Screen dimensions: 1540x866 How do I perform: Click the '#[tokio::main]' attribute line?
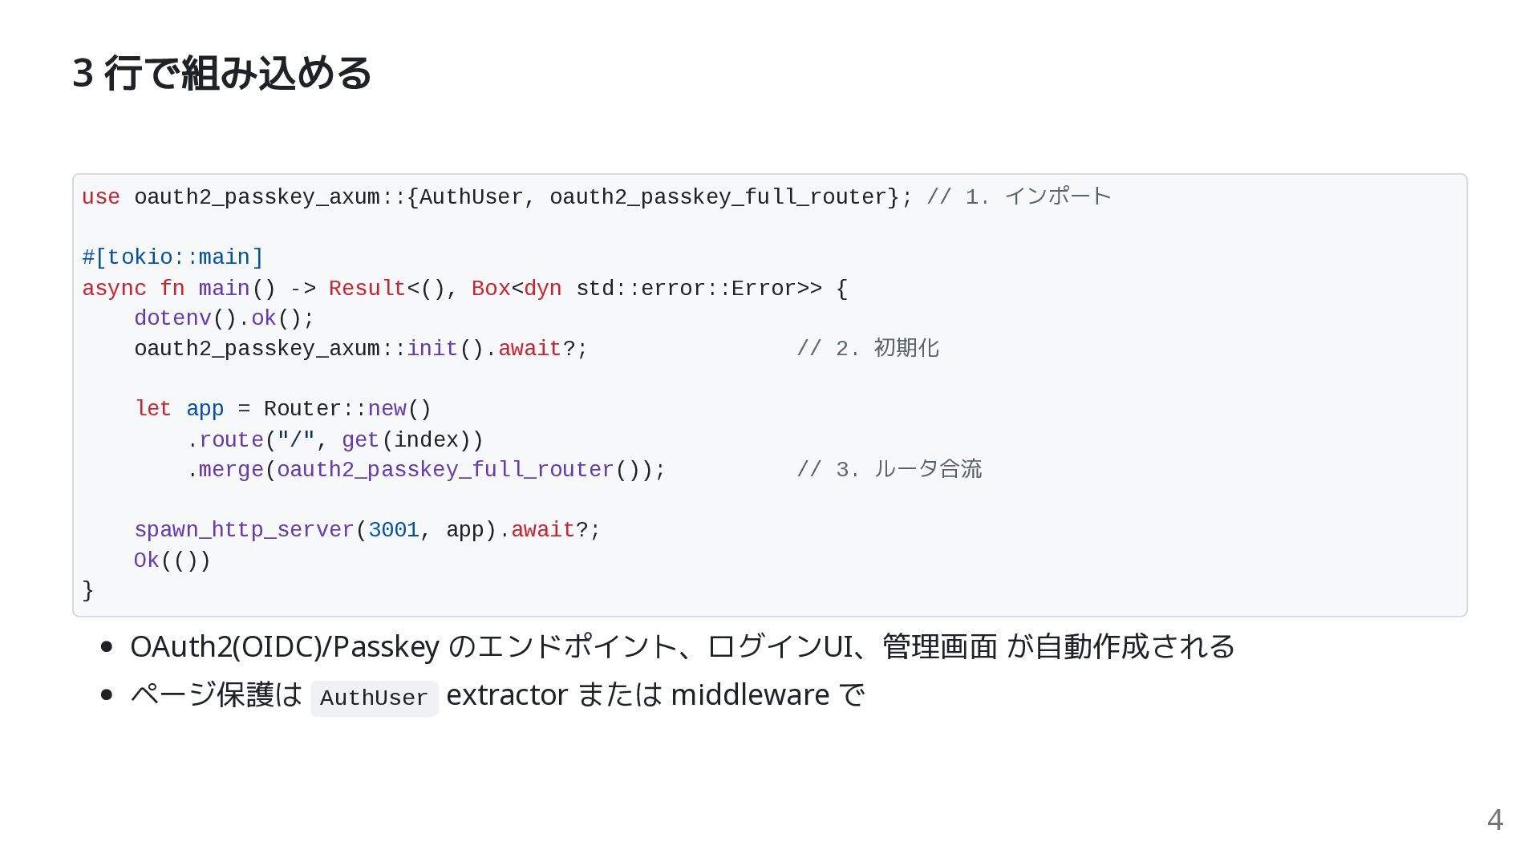coord(172,257)
